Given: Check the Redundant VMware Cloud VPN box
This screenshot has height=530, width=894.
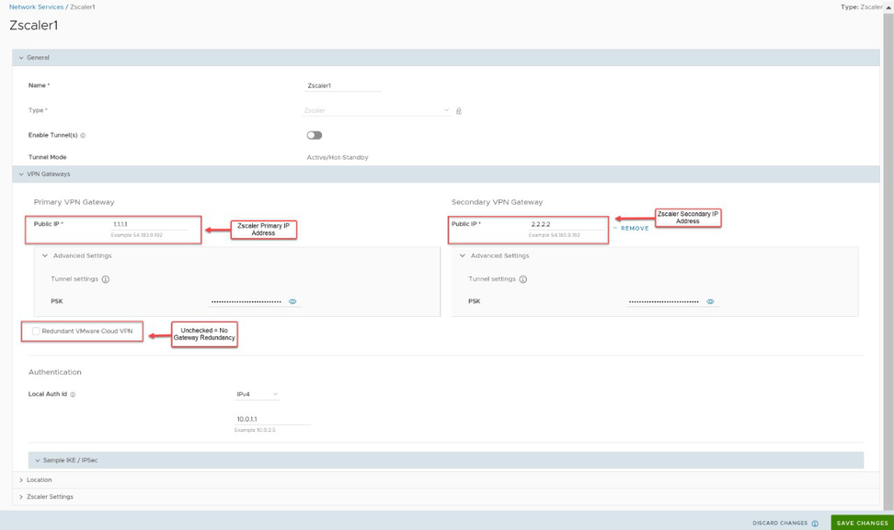Looking at the screenshot, I should coord(36,332).
